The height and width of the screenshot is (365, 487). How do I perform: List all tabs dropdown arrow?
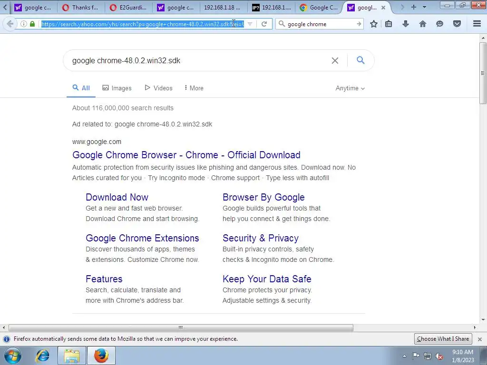[x=424, y=7]
